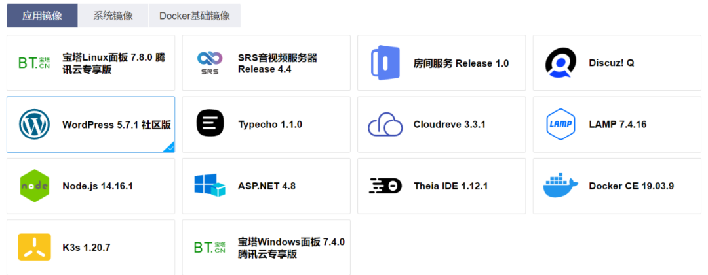Click the Cloudreve cloud logo icon
Screen dimensions: 708x275
pyautogui.click(x=385, y=125)
